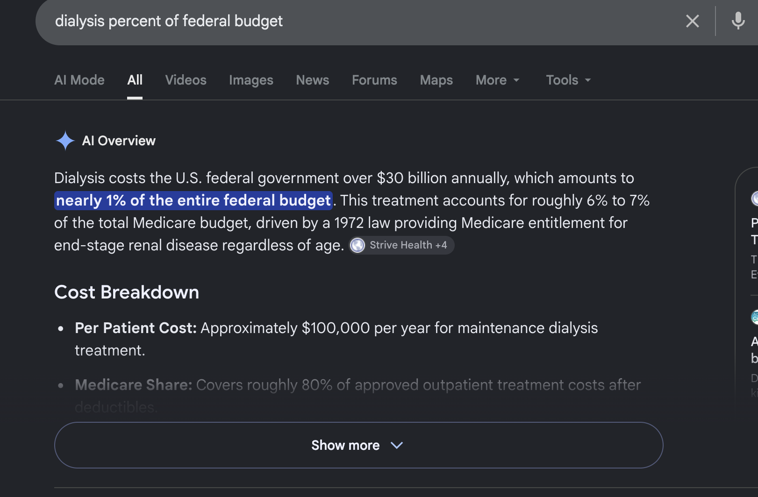Clear the search query with the X icon
The width and height of the screenshot is (758, 497).
click(x=693, y=21)
